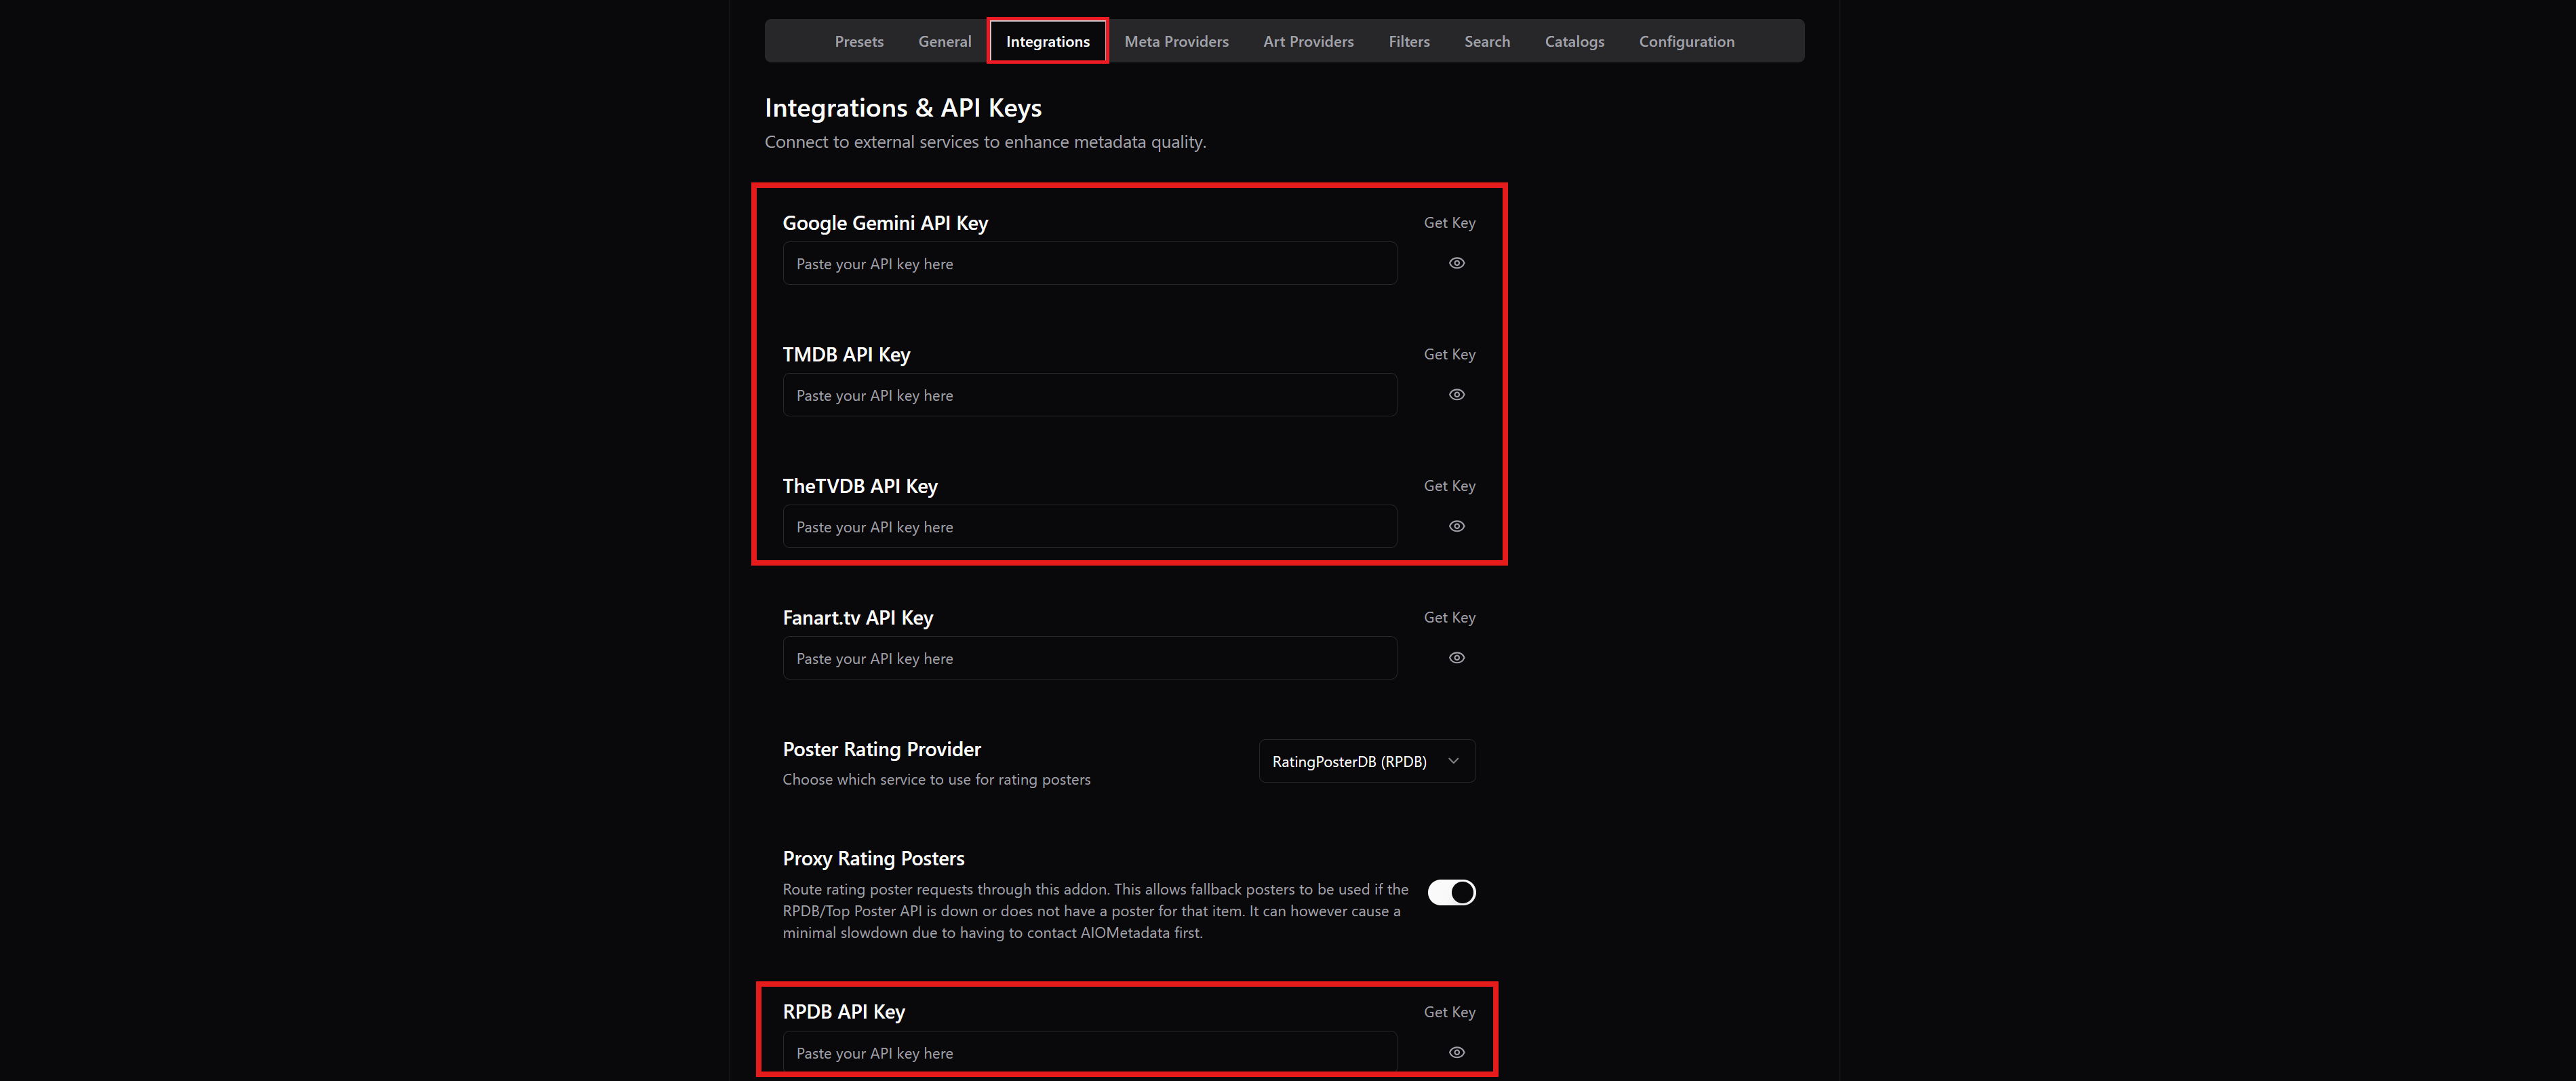Open the General tab
Viewport: 2576px width, 1081px height.
pos(944,41)
